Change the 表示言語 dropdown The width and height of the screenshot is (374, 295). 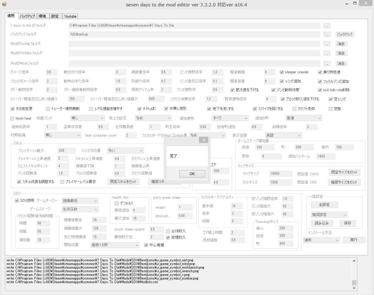click(283, 135)
